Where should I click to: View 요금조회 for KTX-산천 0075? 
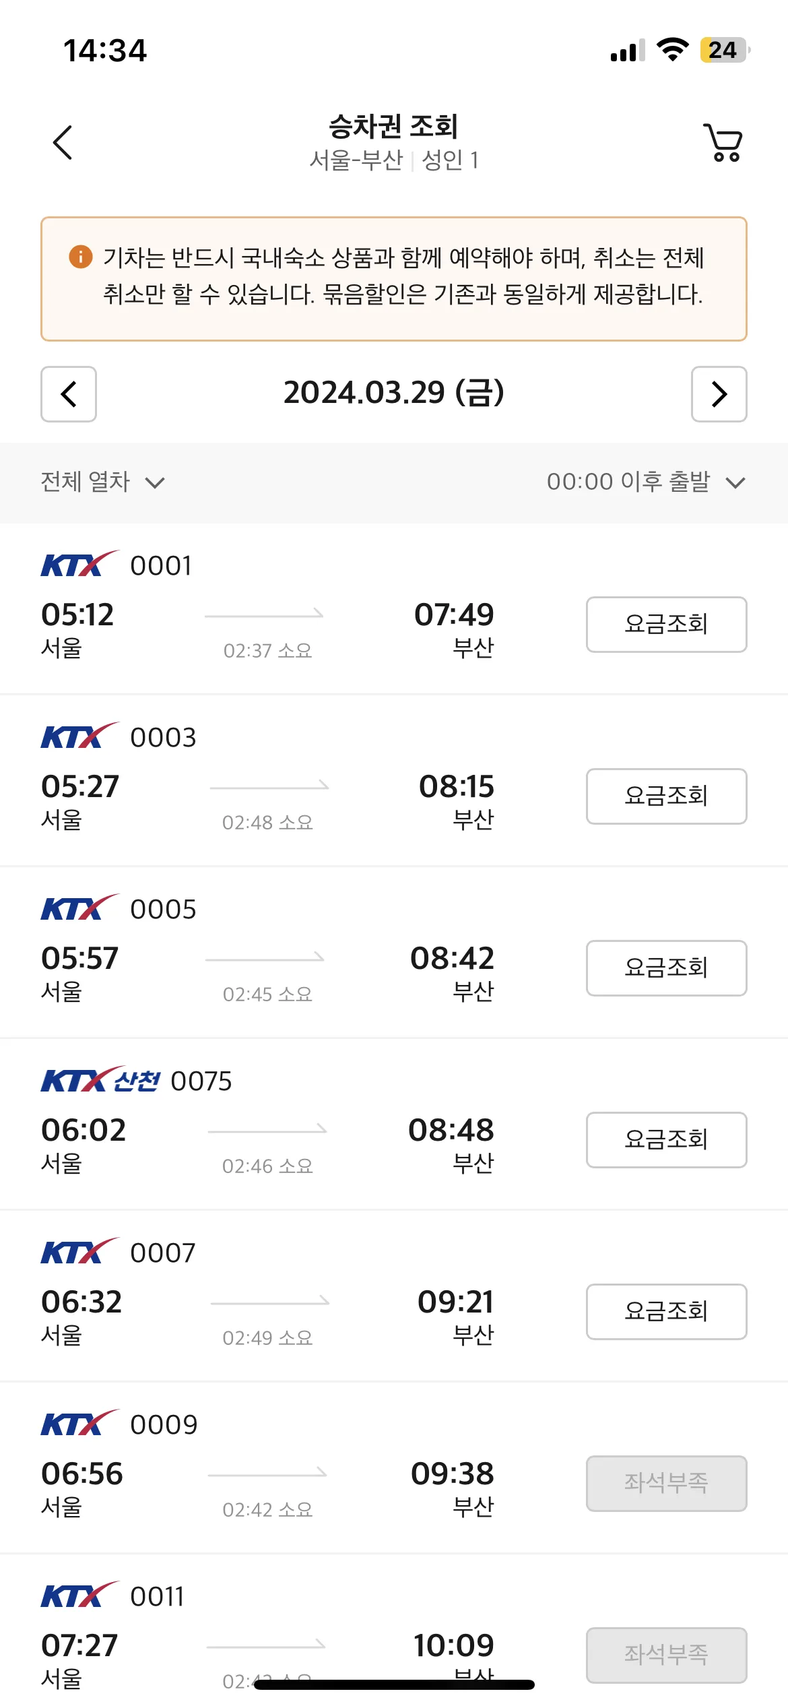pos(666,1140)
